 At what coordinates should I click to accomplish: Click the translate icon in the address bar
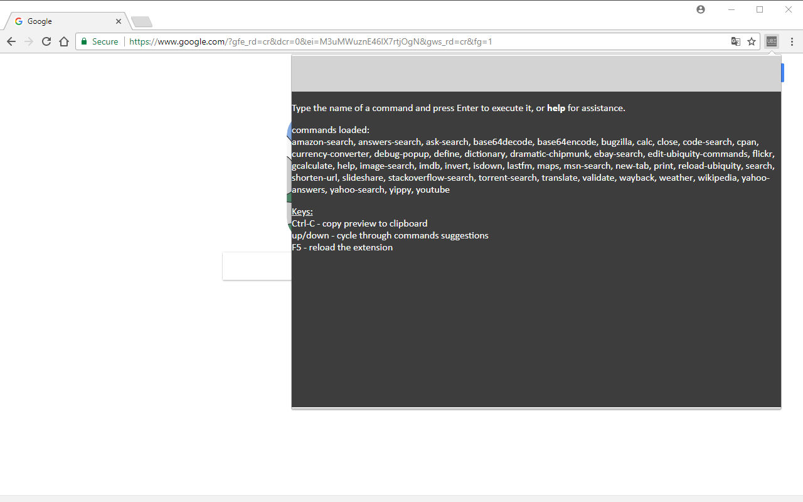(735, 41)
